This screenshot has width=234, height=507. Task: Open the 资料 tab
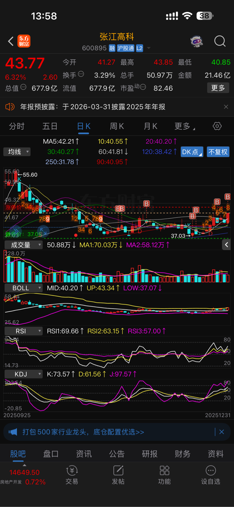pyautogui.click(x=216, y=454)
